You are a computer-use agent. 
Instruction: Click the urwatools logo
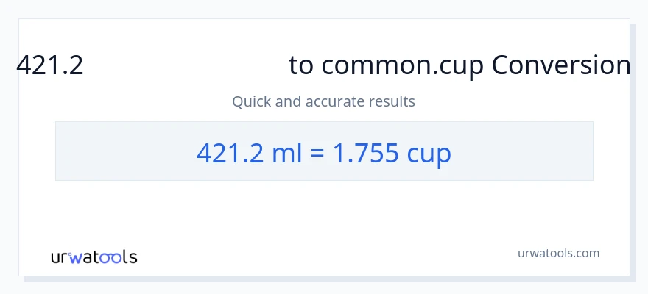click(x=94, y=257)
